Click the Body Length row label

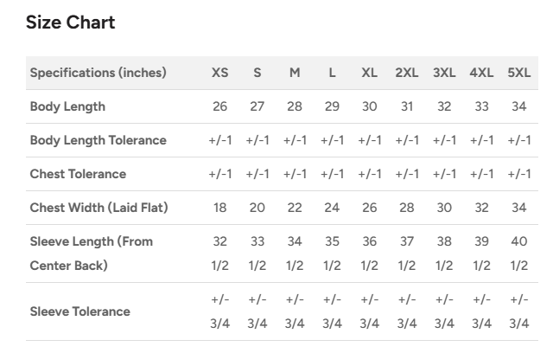click(67, 106)
